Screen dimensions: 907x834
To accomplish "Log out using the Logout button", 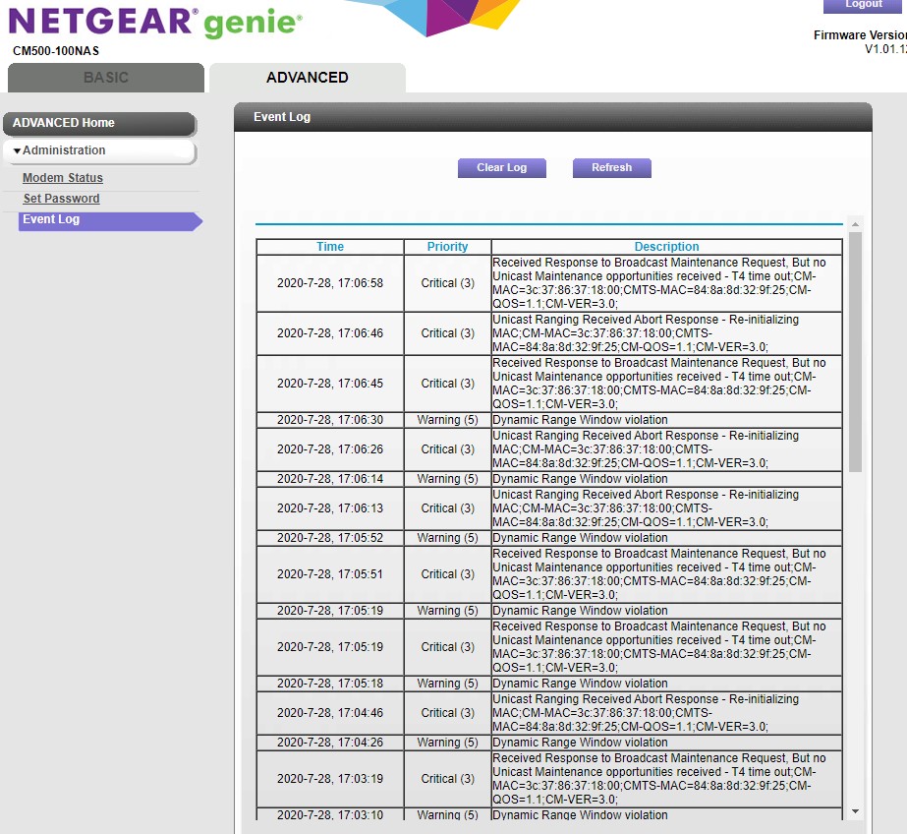I will [x=864, y=5].
